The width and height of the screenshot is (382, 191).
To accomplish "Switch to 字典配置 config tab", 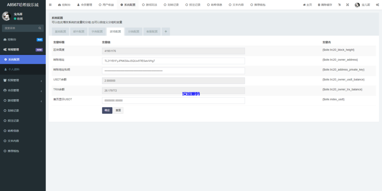I will pyautogui.click(x=97, y=32).
